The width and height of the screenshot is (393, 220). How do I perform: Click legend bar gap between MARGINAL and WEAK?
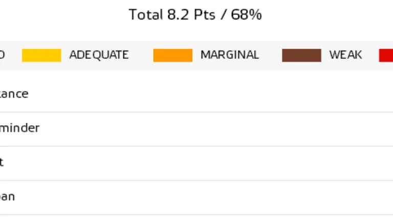pos(271,55)
